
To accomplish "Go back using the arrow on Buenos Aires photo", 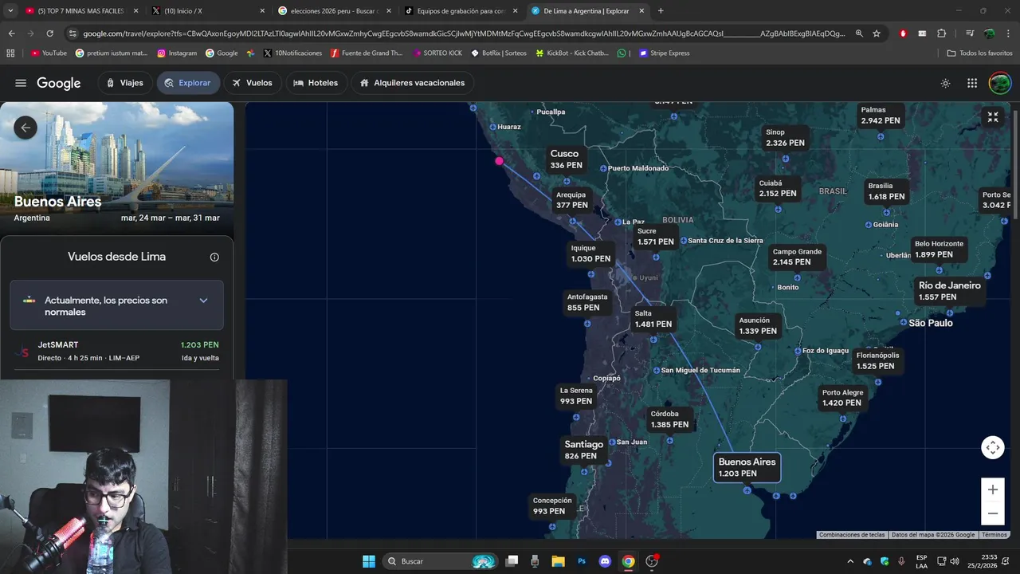I will coord(25,128).
